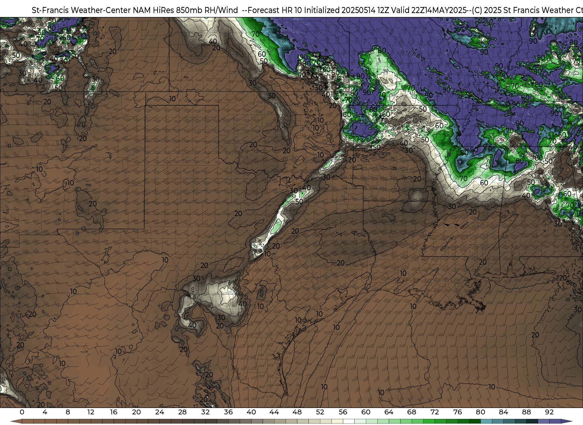Click the colorbar label '0'
583x425 pixels.
tap(22, 412)
